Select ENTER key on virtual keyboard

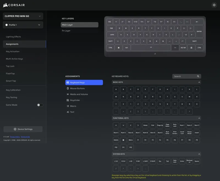tap(199, 31)
